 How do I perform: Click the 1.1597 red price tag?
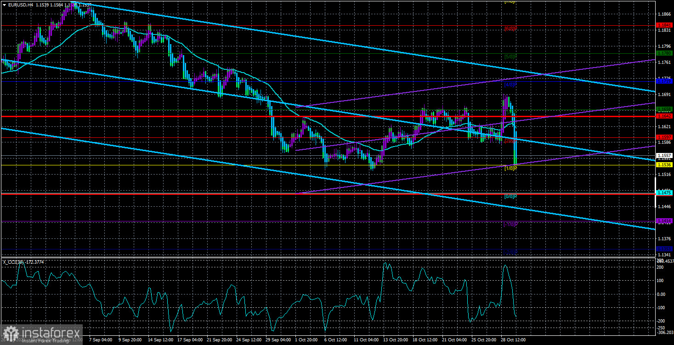664,137
